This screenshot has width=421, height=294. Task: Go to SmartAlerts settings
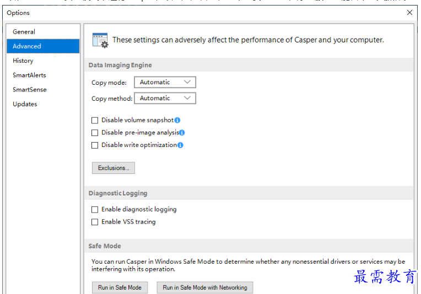(x=43, y=75)
